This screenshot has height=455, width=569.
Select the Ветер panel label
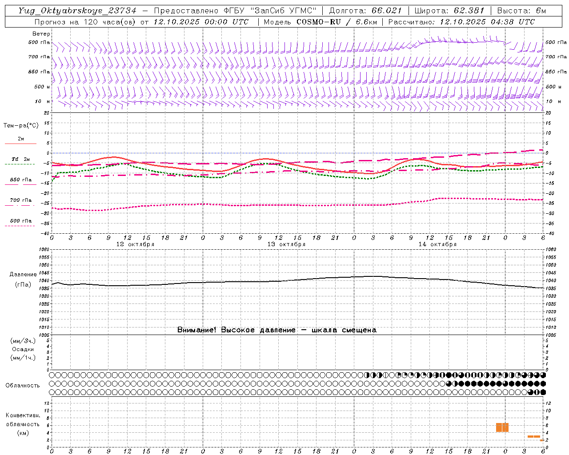pyautogui.click(x=41, y=34)
